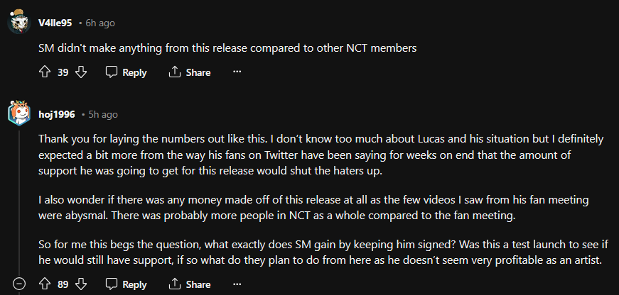
Task: Reply to V4lle95's comment
Action: (x=126, y=72)
